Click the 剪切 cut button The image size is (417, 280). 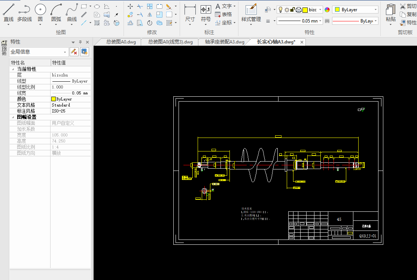pyautogui.click(x=408, y=6)
